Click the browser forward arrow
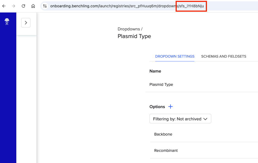Viewport: 258px width, 163px height. click(14, 6)
